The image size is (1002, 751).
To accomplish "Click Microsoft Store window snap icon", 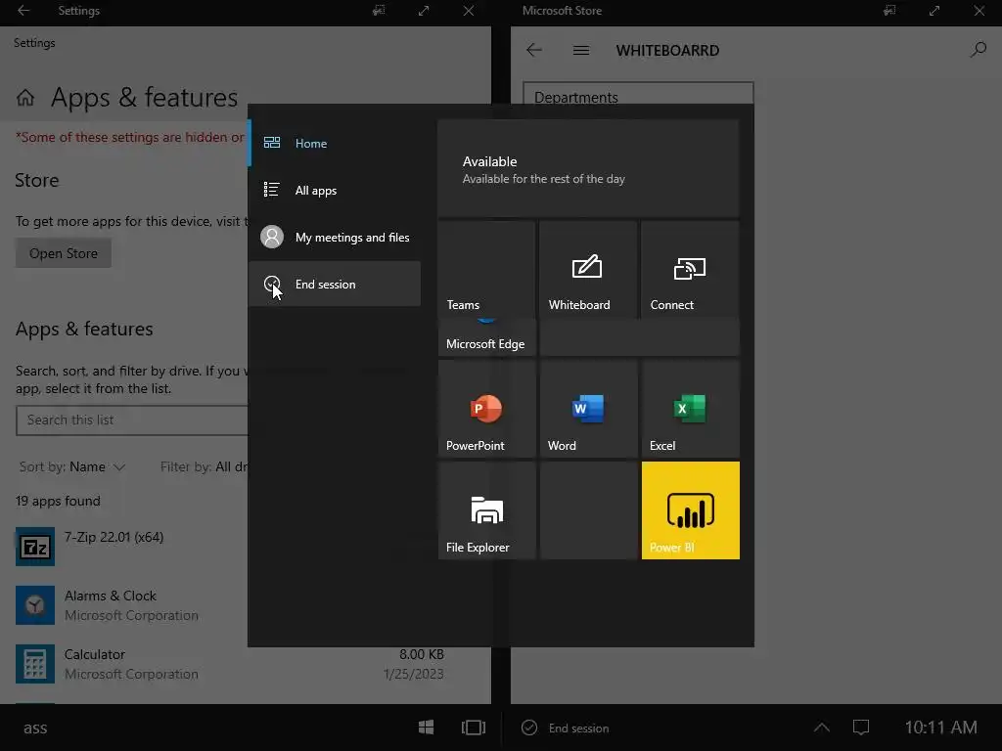I will tap(889, 11).
